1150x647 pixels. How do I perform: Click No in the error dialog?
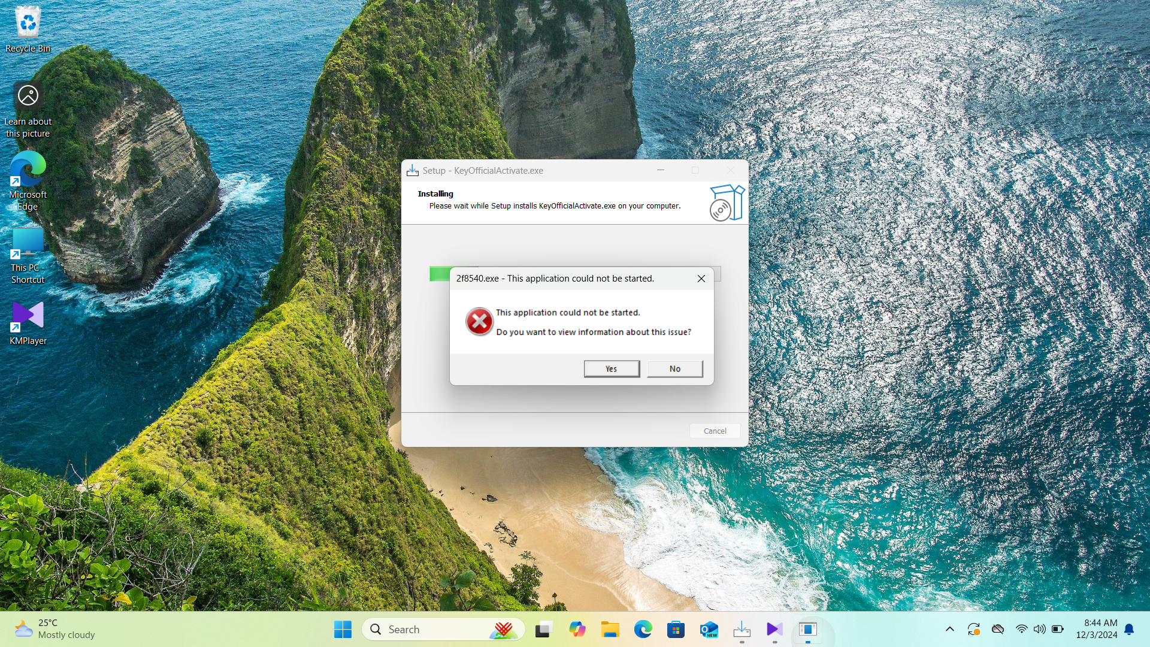[674, 368]
